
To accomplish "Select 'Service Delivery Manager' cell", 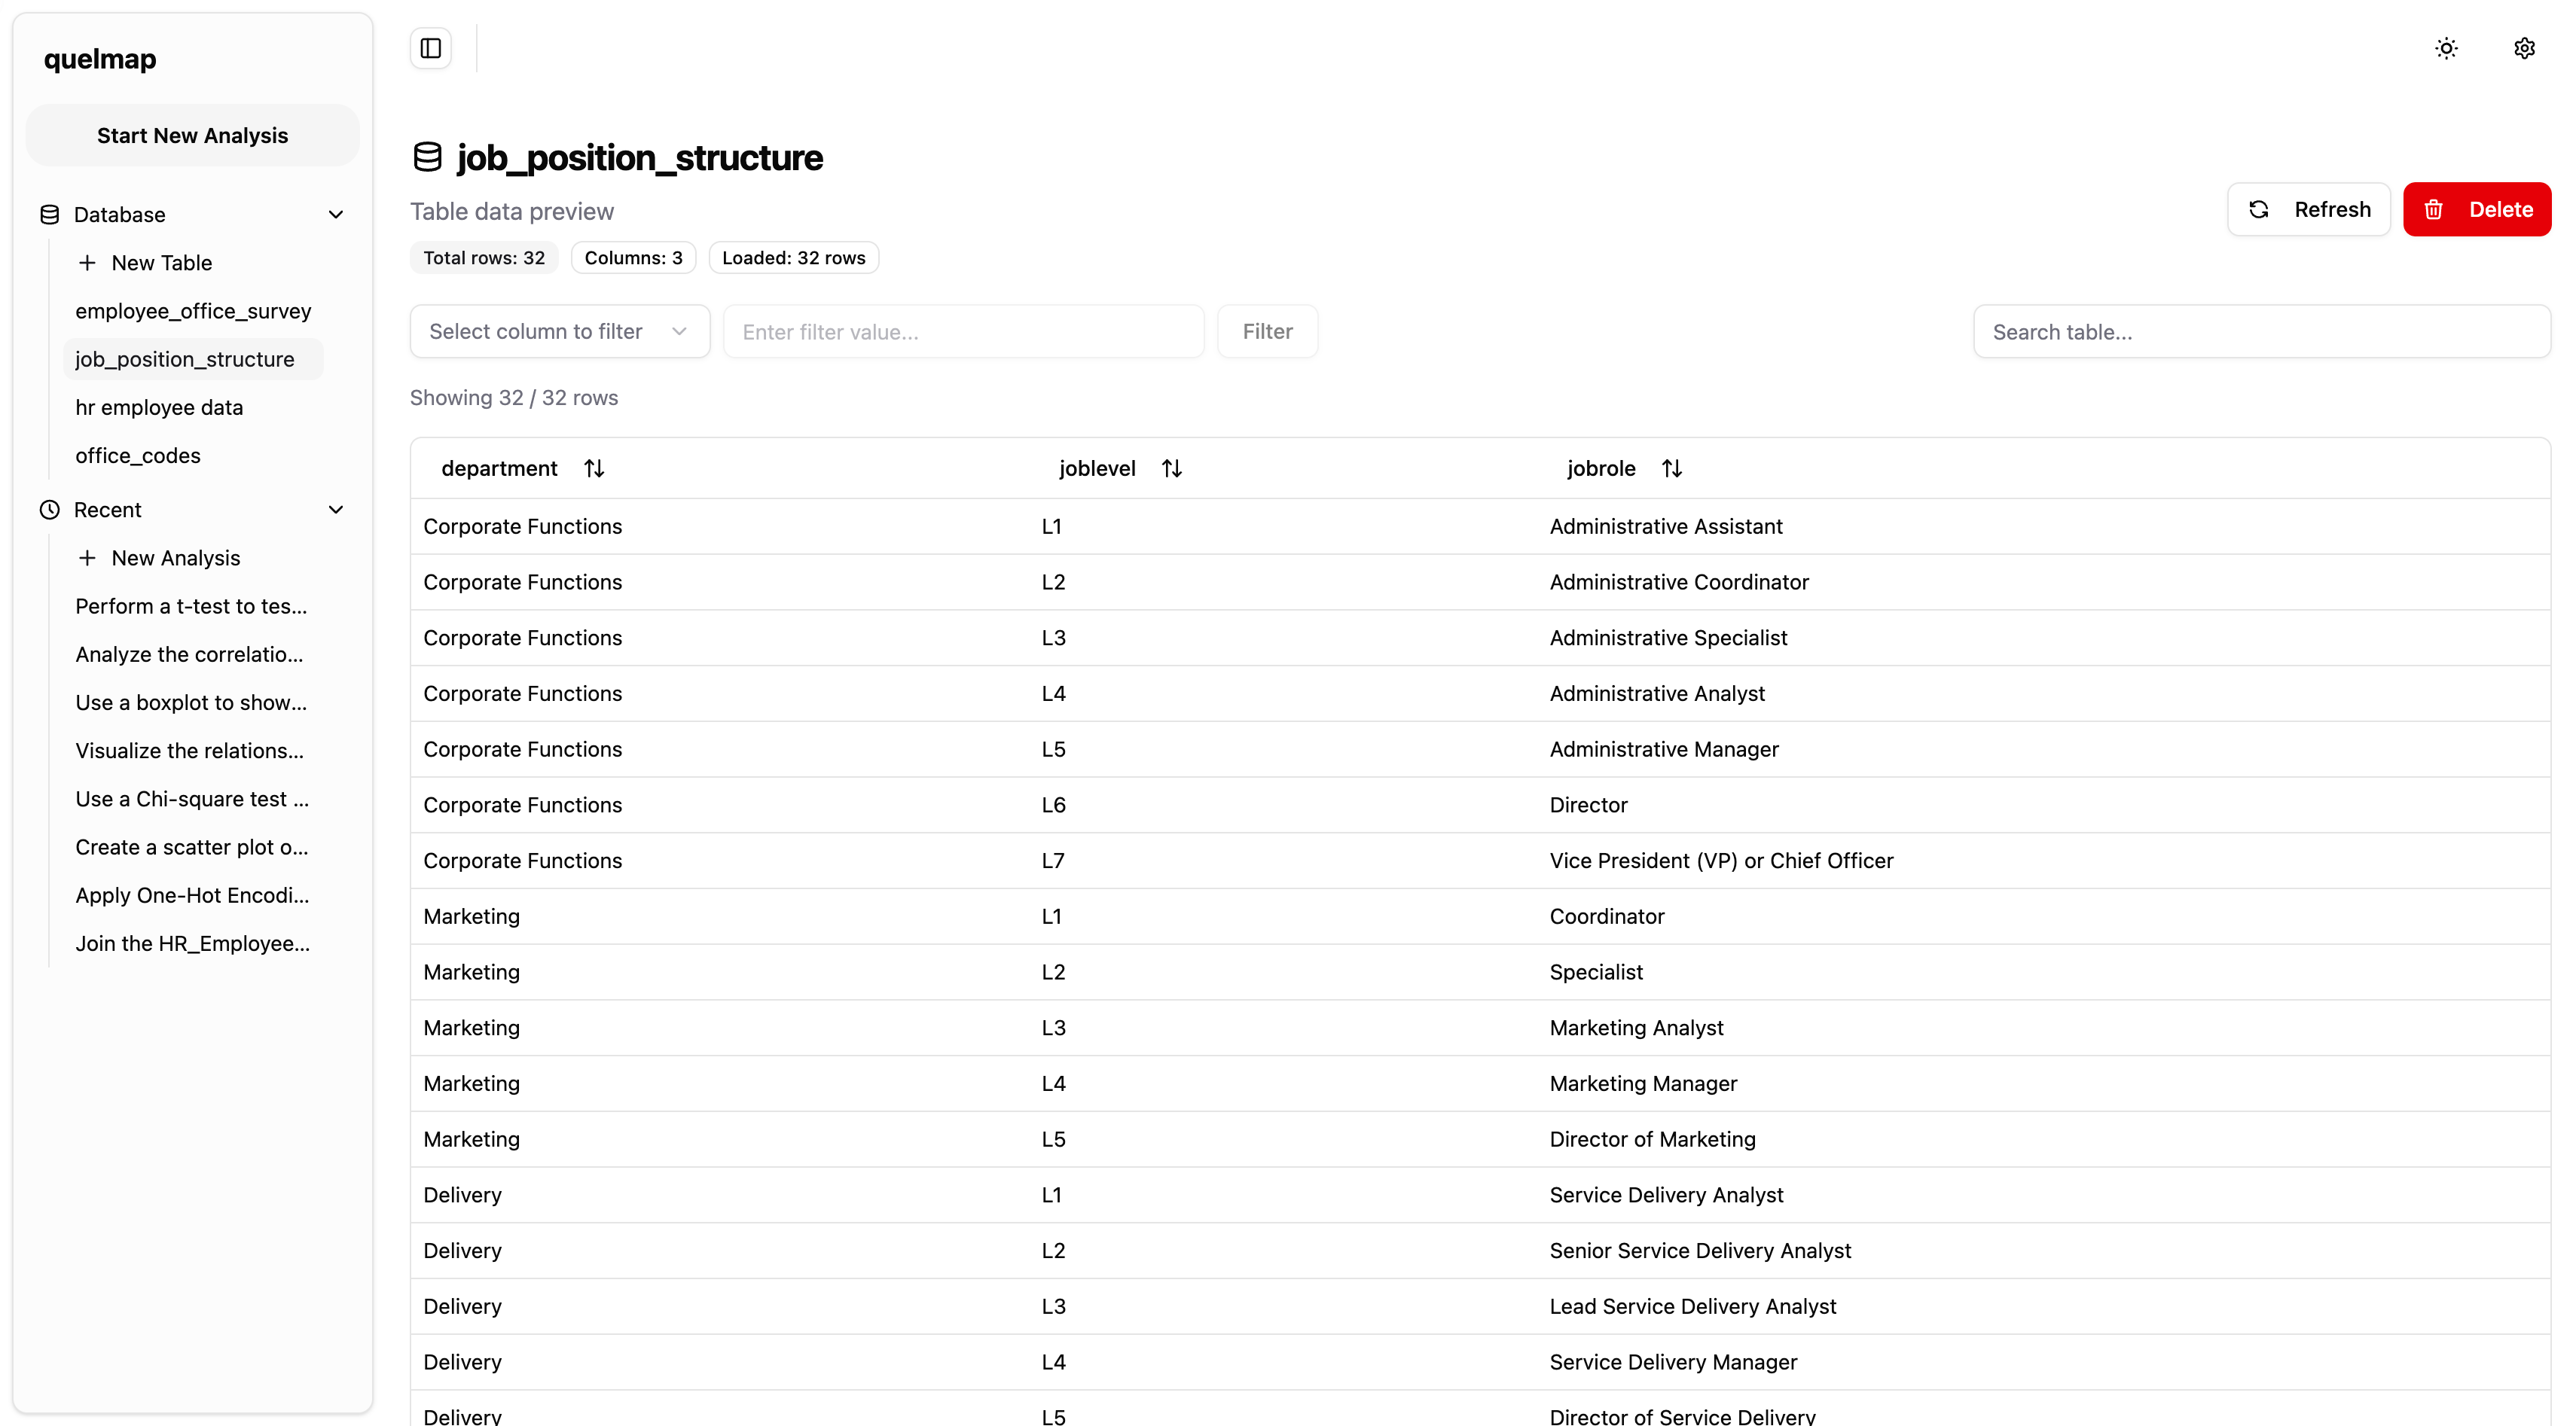I will pos(1673,1362).
